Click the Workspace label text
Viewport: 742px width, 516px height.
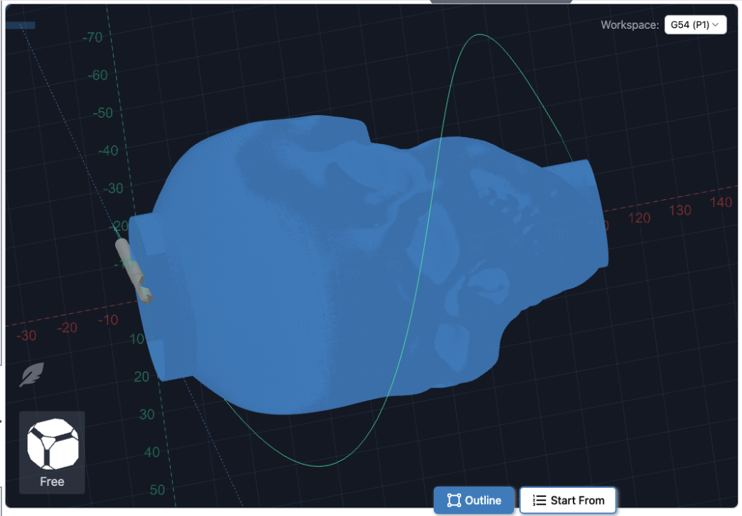(629, 25)
